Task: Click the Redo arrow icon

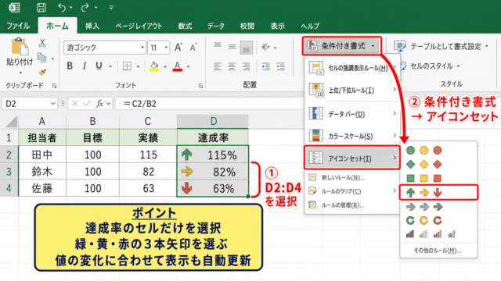Action: pos(85,7)
